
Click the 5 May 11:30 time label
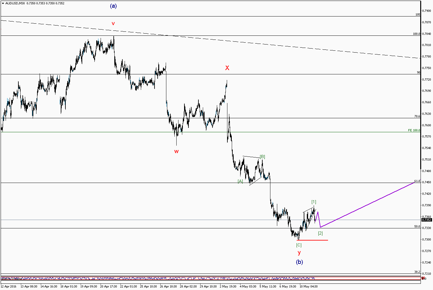pyautogui.click(x=268, y=286)
